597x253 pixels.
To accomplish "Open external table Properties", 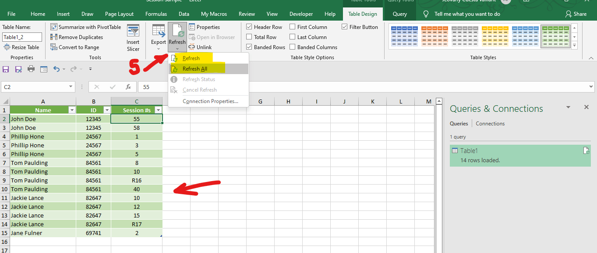I will pyautogui.click(x=205, y=27).
